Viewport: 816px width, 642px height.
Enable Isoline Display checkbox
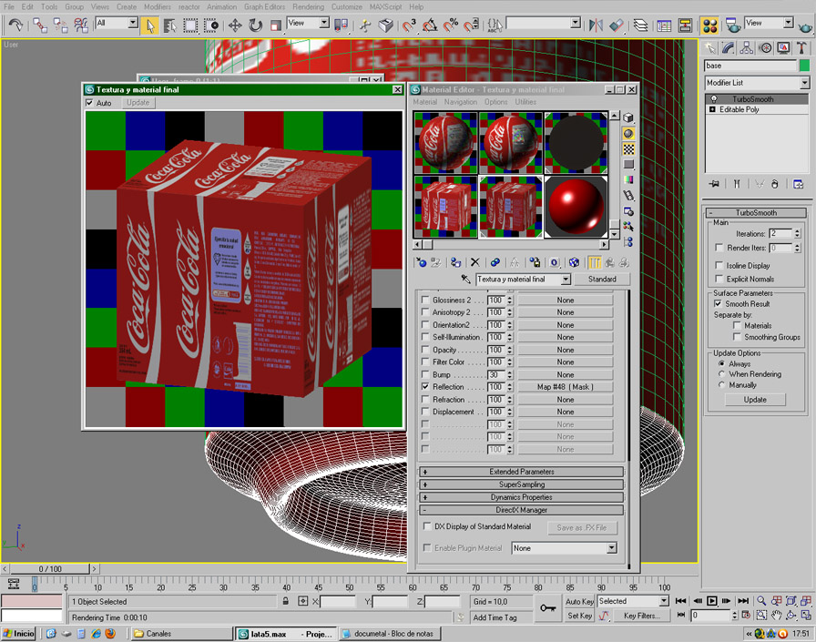pyautogui.click(x=719, y=265)
